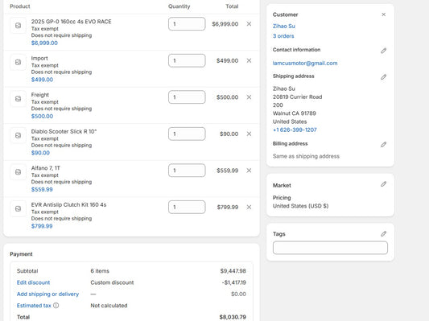Select the Same as shipping address text
This screenshot has width=429, height=321.
coord(306,156)
